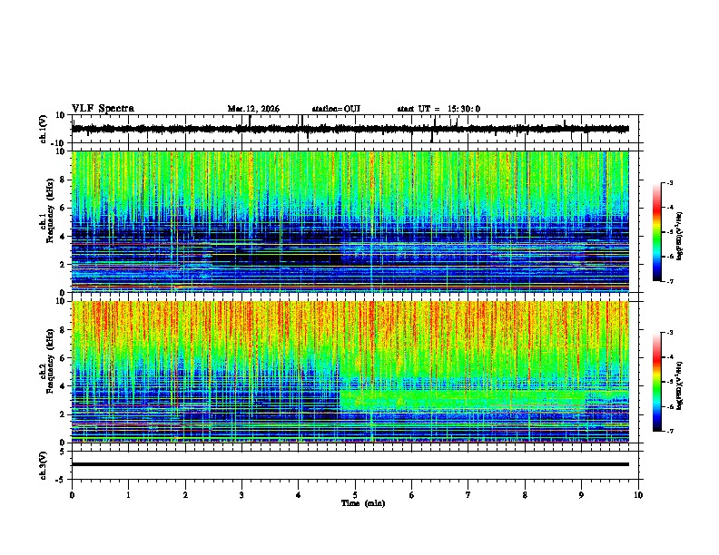This screenshot has width=719, height=555.
Task: Click time axis tick label "4"
Action: (x=299, y=495)
